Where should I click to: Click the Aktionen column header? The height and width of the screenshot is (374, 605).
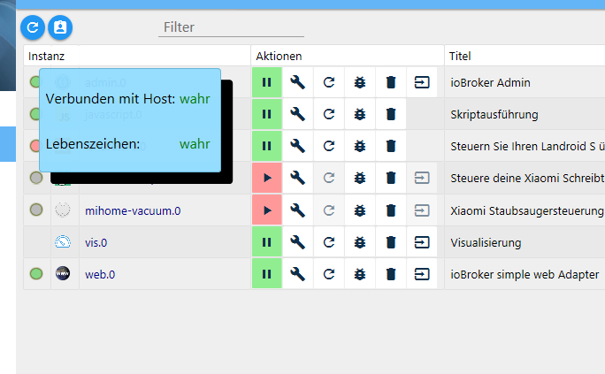280,56
